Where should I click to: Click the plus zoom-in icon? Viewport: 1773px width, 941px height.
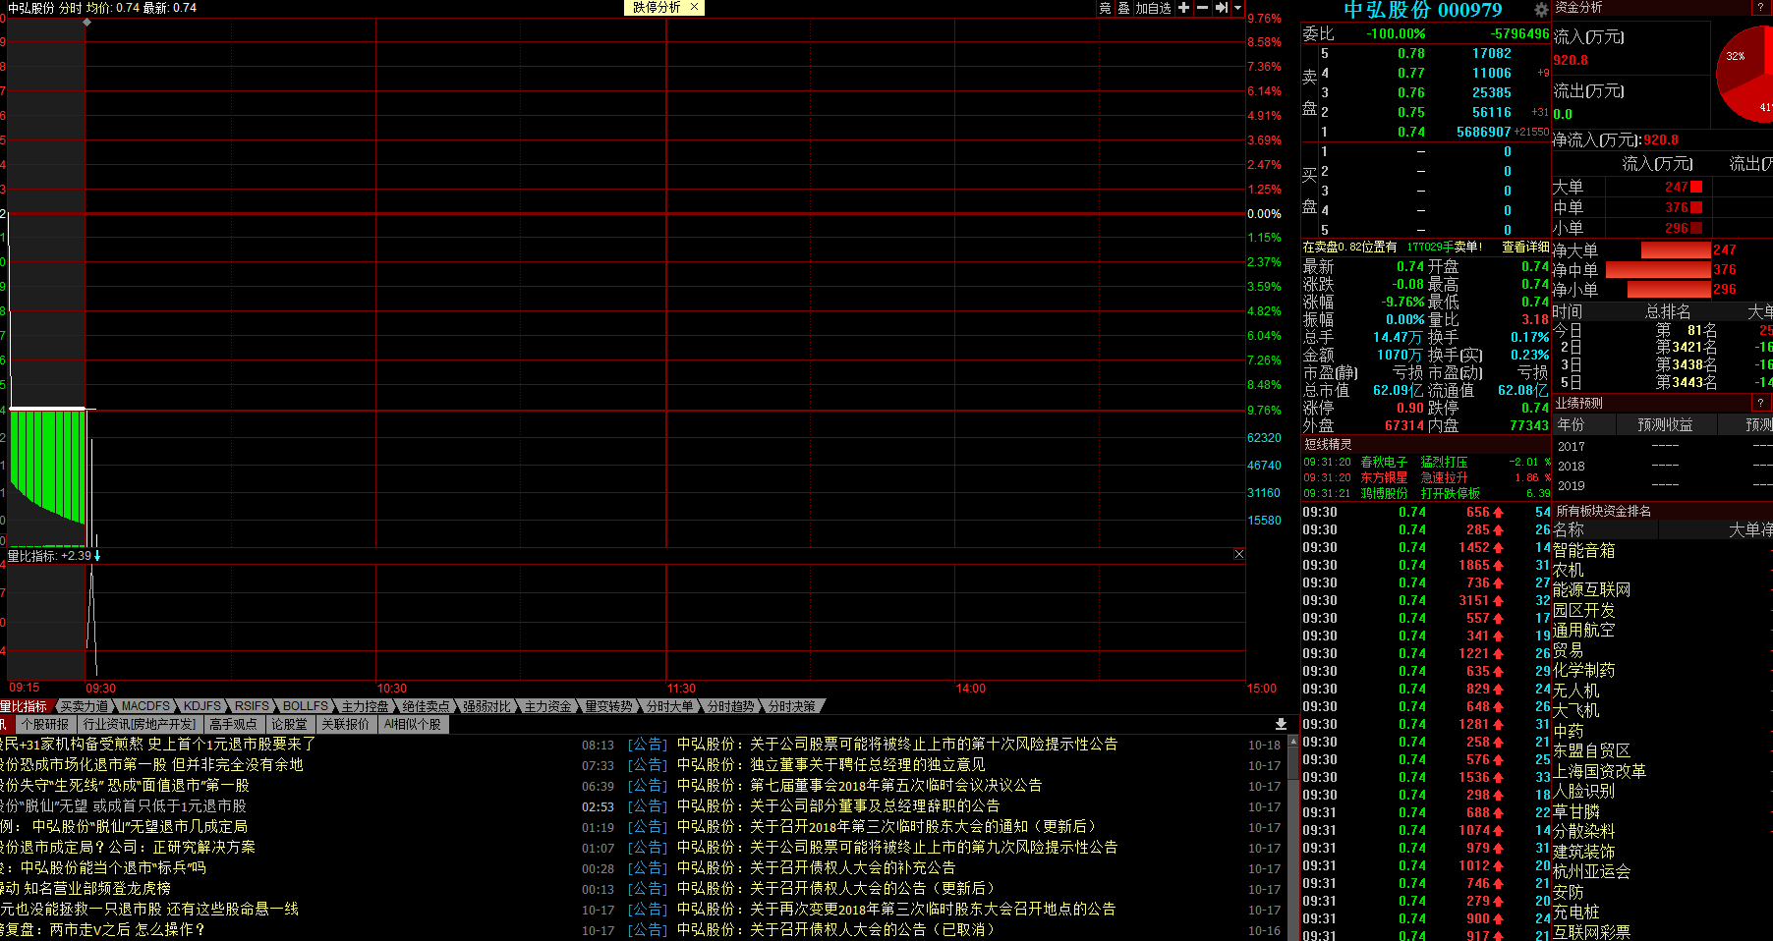click(1183, 8)
